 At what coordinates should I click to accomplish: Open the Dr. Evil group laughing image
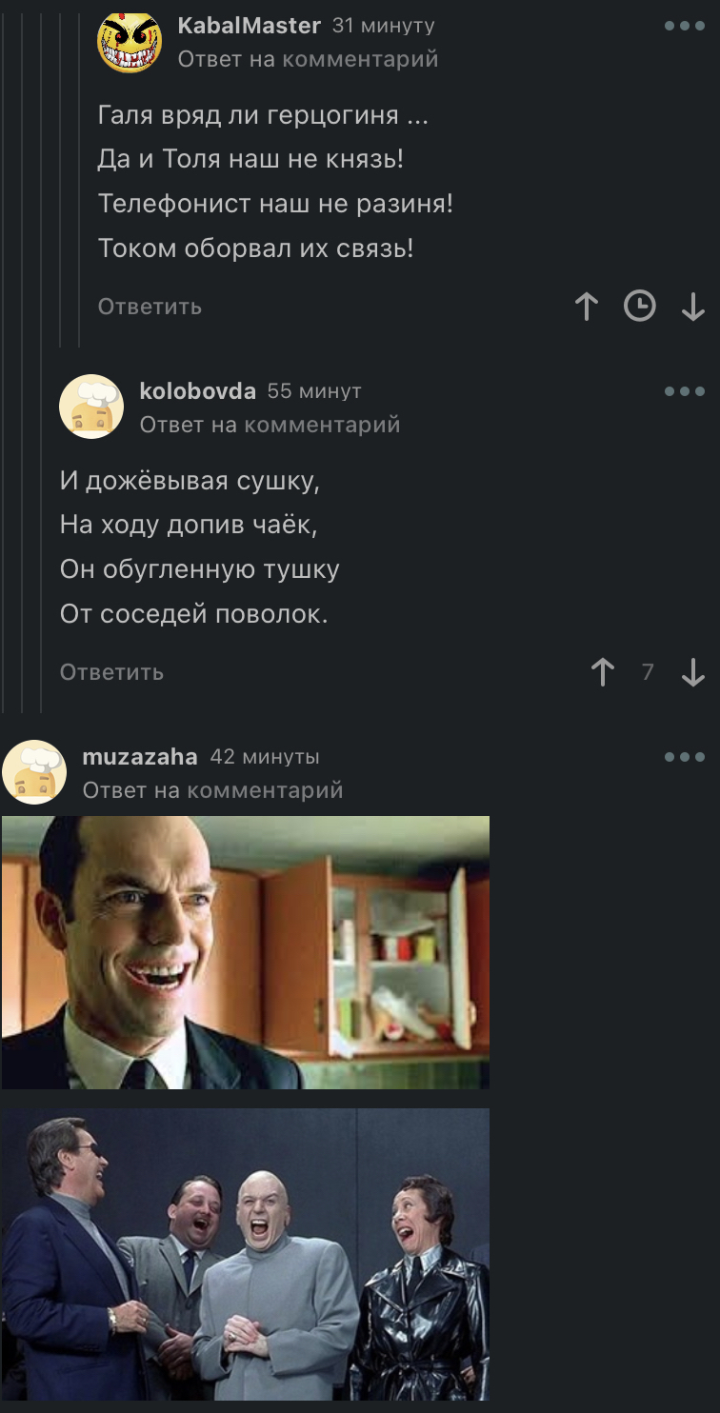pos(246,1254)
